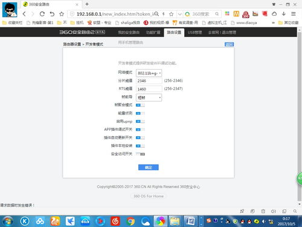302x227 pixels.
Task: Click the user avatar in the browser corner
Action: pyautogui.click(x=10, y=10)
